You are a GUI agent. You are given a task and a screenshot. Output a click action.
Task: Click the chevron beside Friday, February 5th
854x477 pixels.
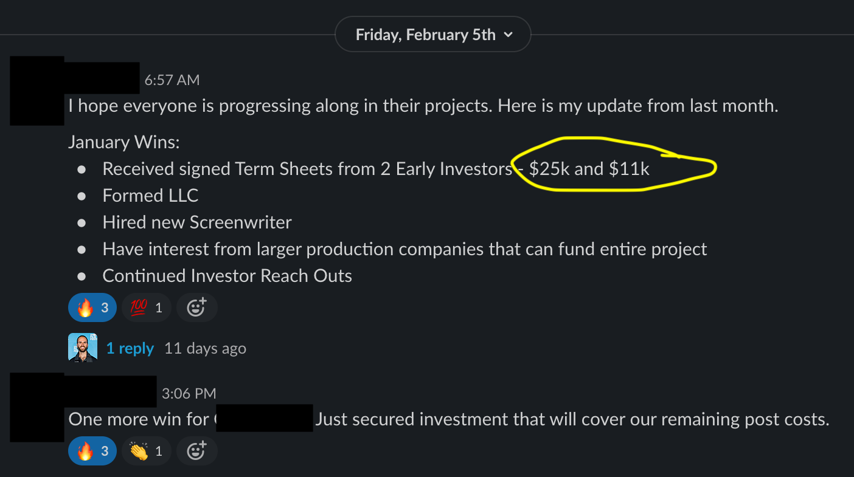click(509, 35)
